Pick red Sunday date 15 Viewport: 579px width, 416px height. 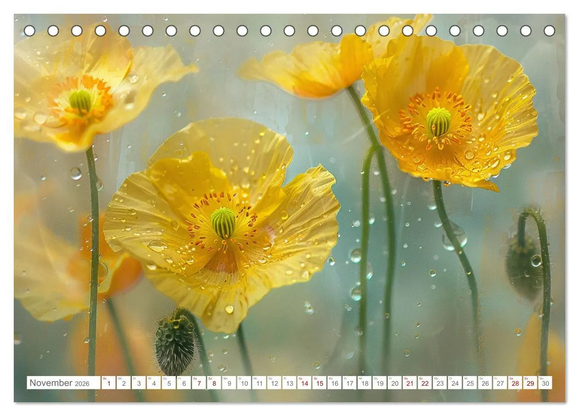[x=319, y=382]
